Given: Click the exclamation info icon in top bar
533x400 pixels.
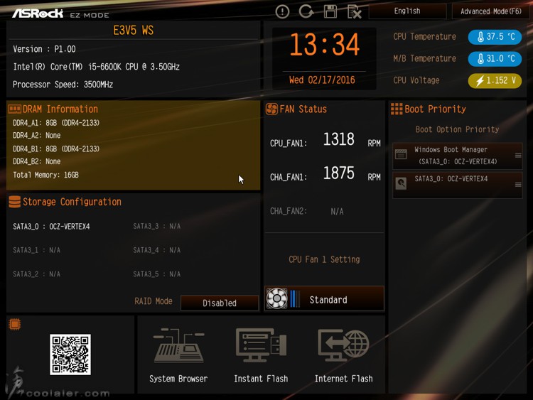Looking at the screenshot, I should [x=282, y=11].
